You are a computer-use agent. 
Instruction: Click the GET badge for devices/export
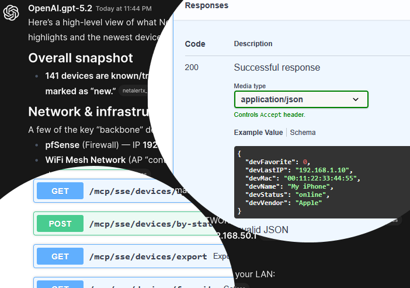pos(60,256)
